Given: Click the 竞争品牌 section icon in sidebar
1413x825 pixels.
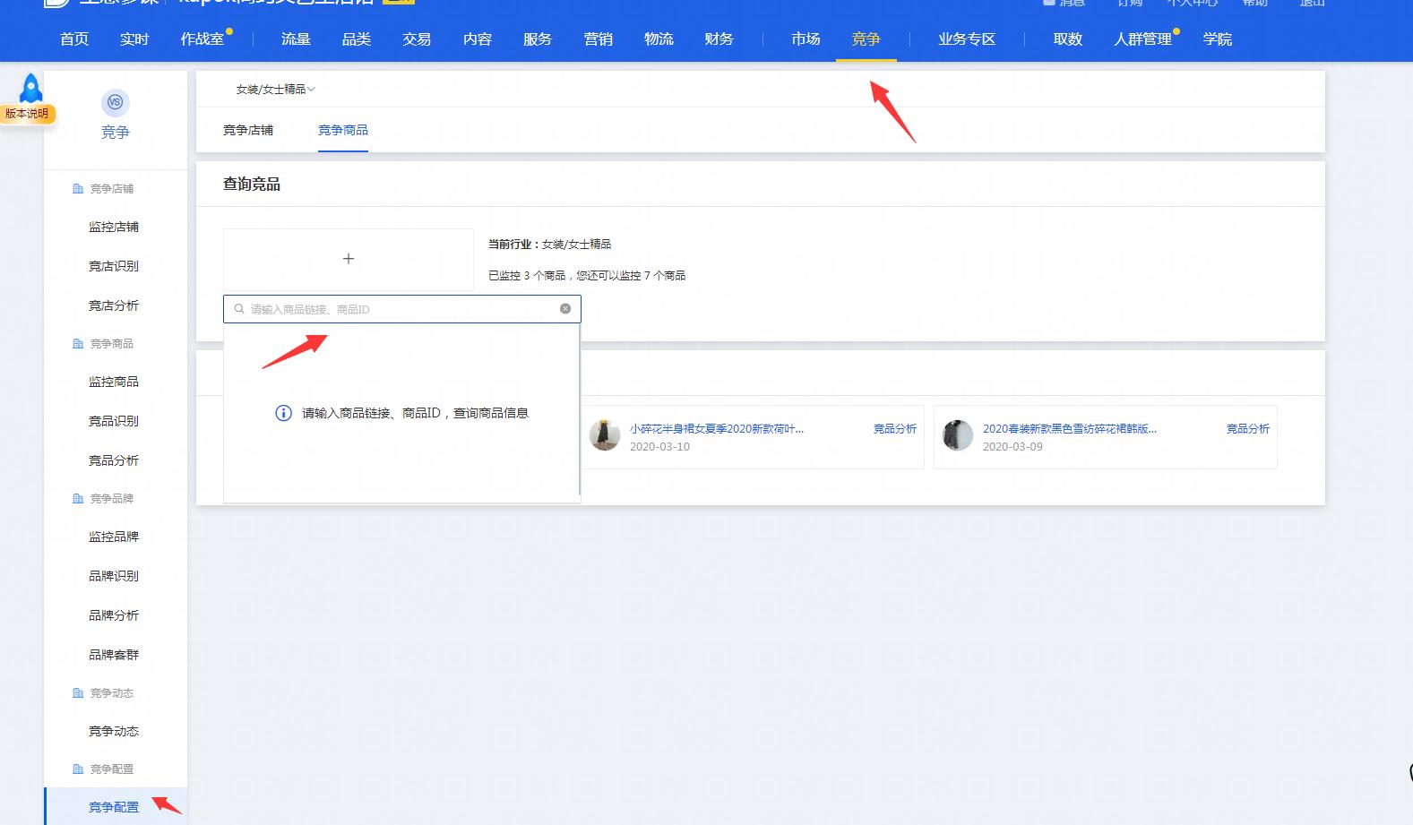Looking at the screenshot, I should (x=78, y=499).
